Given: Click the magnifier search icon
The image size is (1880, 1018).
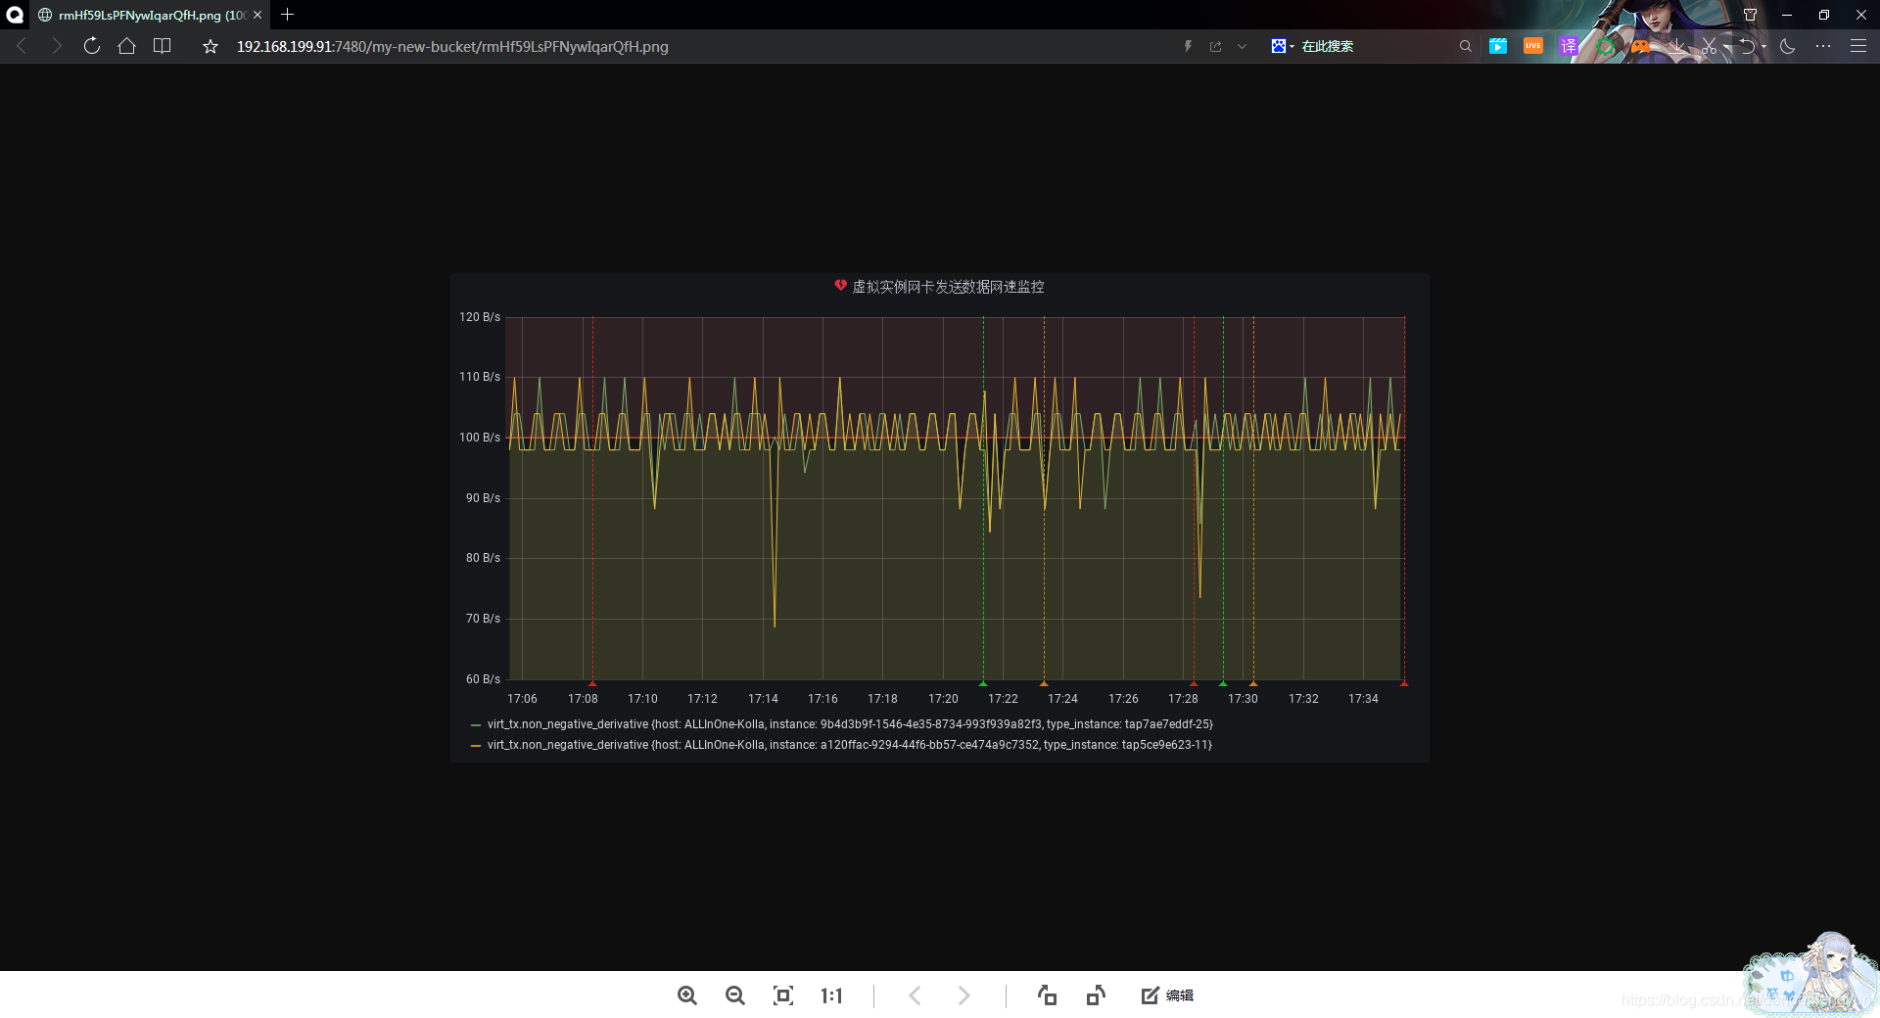Looking at the screenshot, I should click(x=1465, y=46).
